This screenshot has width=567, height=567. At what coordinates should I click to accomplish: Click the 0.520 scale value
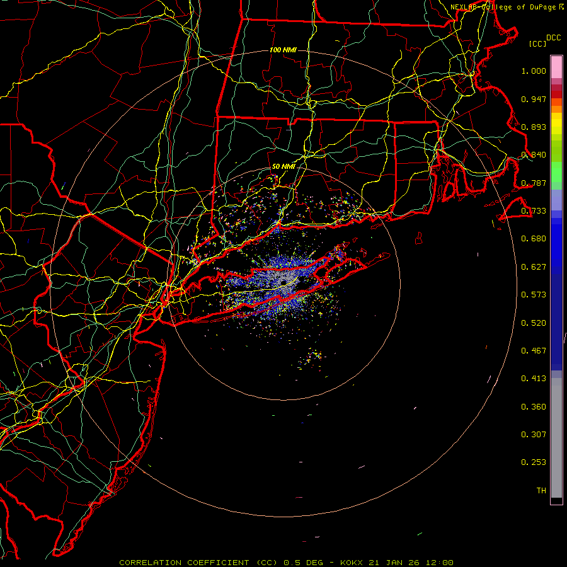(x=534, y=323)
